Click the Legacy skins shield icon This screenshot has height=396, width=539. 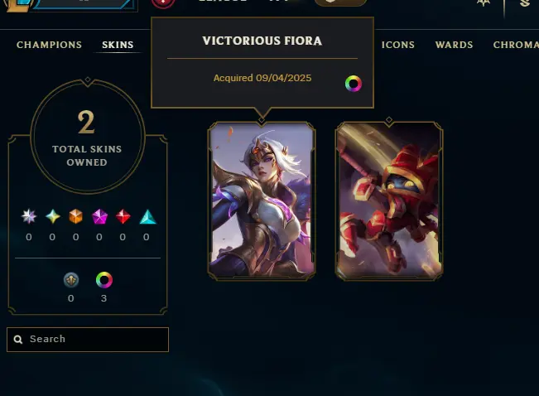(x=71, y=280)
